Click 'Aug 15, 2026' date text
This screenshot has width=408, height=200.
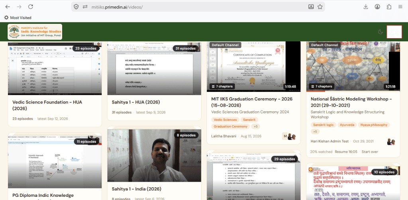click(x=251, y=136)
